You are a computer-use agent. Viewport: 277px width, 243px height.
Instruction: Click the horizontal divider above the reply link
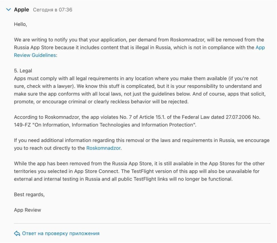(142, 223)
